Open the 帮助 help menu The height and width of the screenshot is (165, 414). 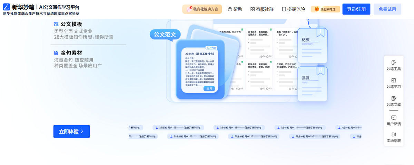[235, 9]
